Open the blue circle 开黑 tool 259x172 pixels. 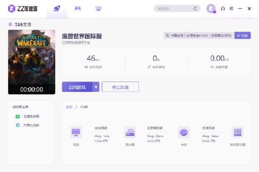[x=18, y=125]
